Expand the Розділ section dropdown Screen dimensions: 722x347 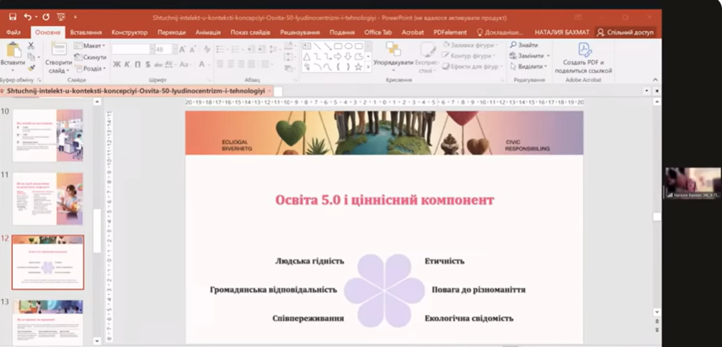click(91, 68)
